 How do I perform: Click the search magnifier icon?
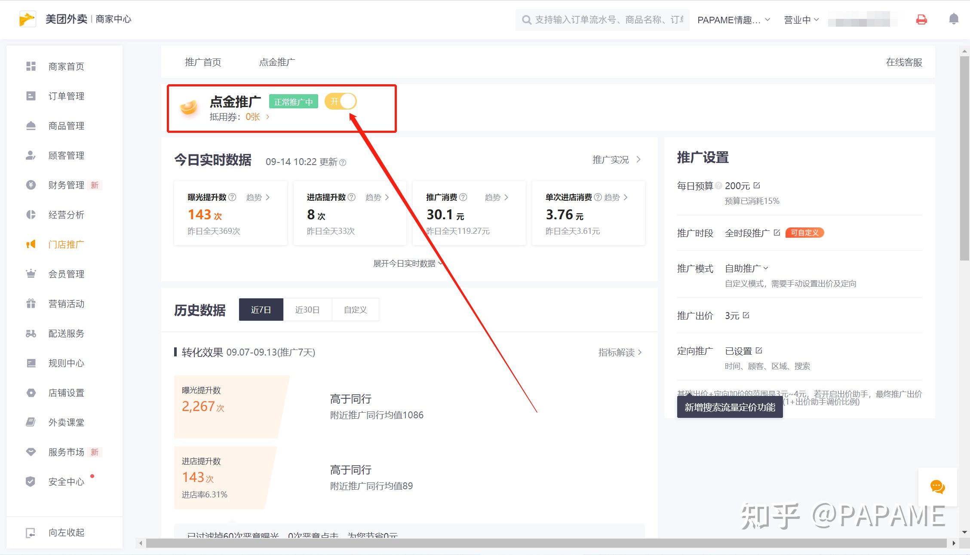[526, 20]
